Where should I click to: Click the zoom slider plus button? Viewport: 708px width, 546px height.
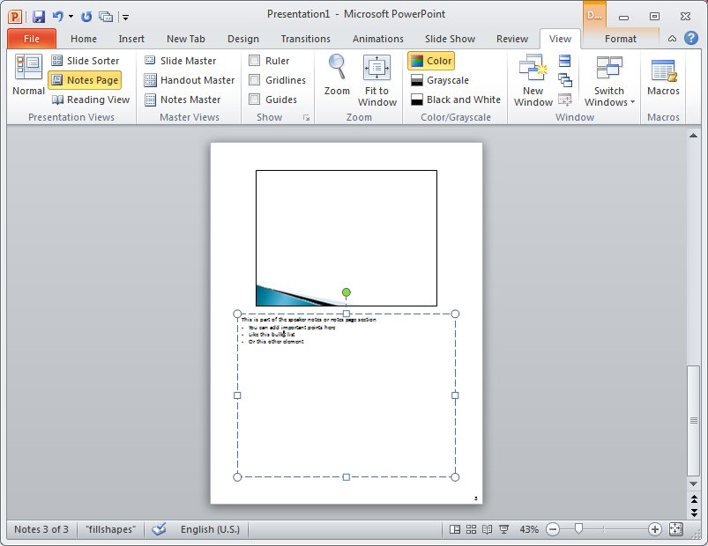[654, 529]
